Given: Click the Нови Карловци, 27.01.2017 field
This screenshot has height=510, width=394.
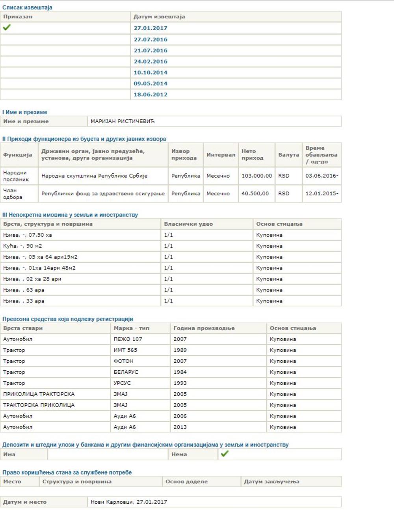Looking at the screenshot, I should (x=129, y=502).
